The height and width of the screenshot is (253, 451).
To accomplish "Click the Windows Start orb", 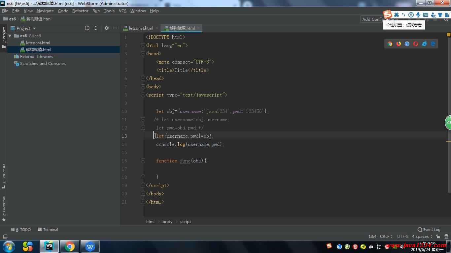I will [x=9, y=246].
